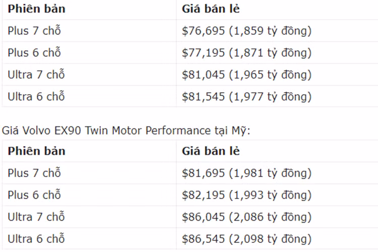Screen dimensions: 378x252
Task: Click Giá bán lẻ header in Twin Motor table
Action: click(211, 151)
